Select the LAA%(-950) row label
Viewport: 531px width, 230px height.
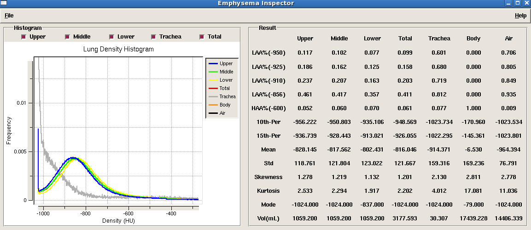coord(268,53)
